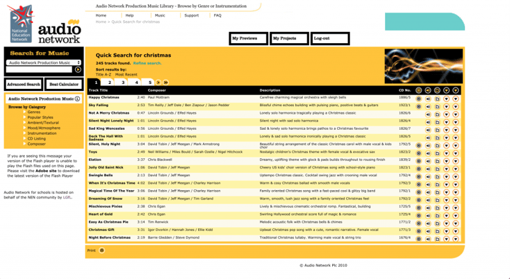This screenshot has height=279, width=510.
Task: Browse by Instrumentation
Action: pos(42,133)
